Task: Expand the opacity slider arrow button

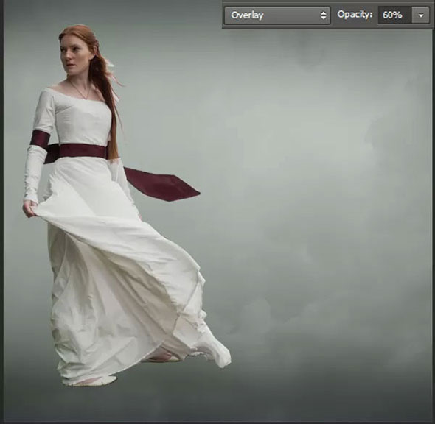Action: tap(421, 15)
